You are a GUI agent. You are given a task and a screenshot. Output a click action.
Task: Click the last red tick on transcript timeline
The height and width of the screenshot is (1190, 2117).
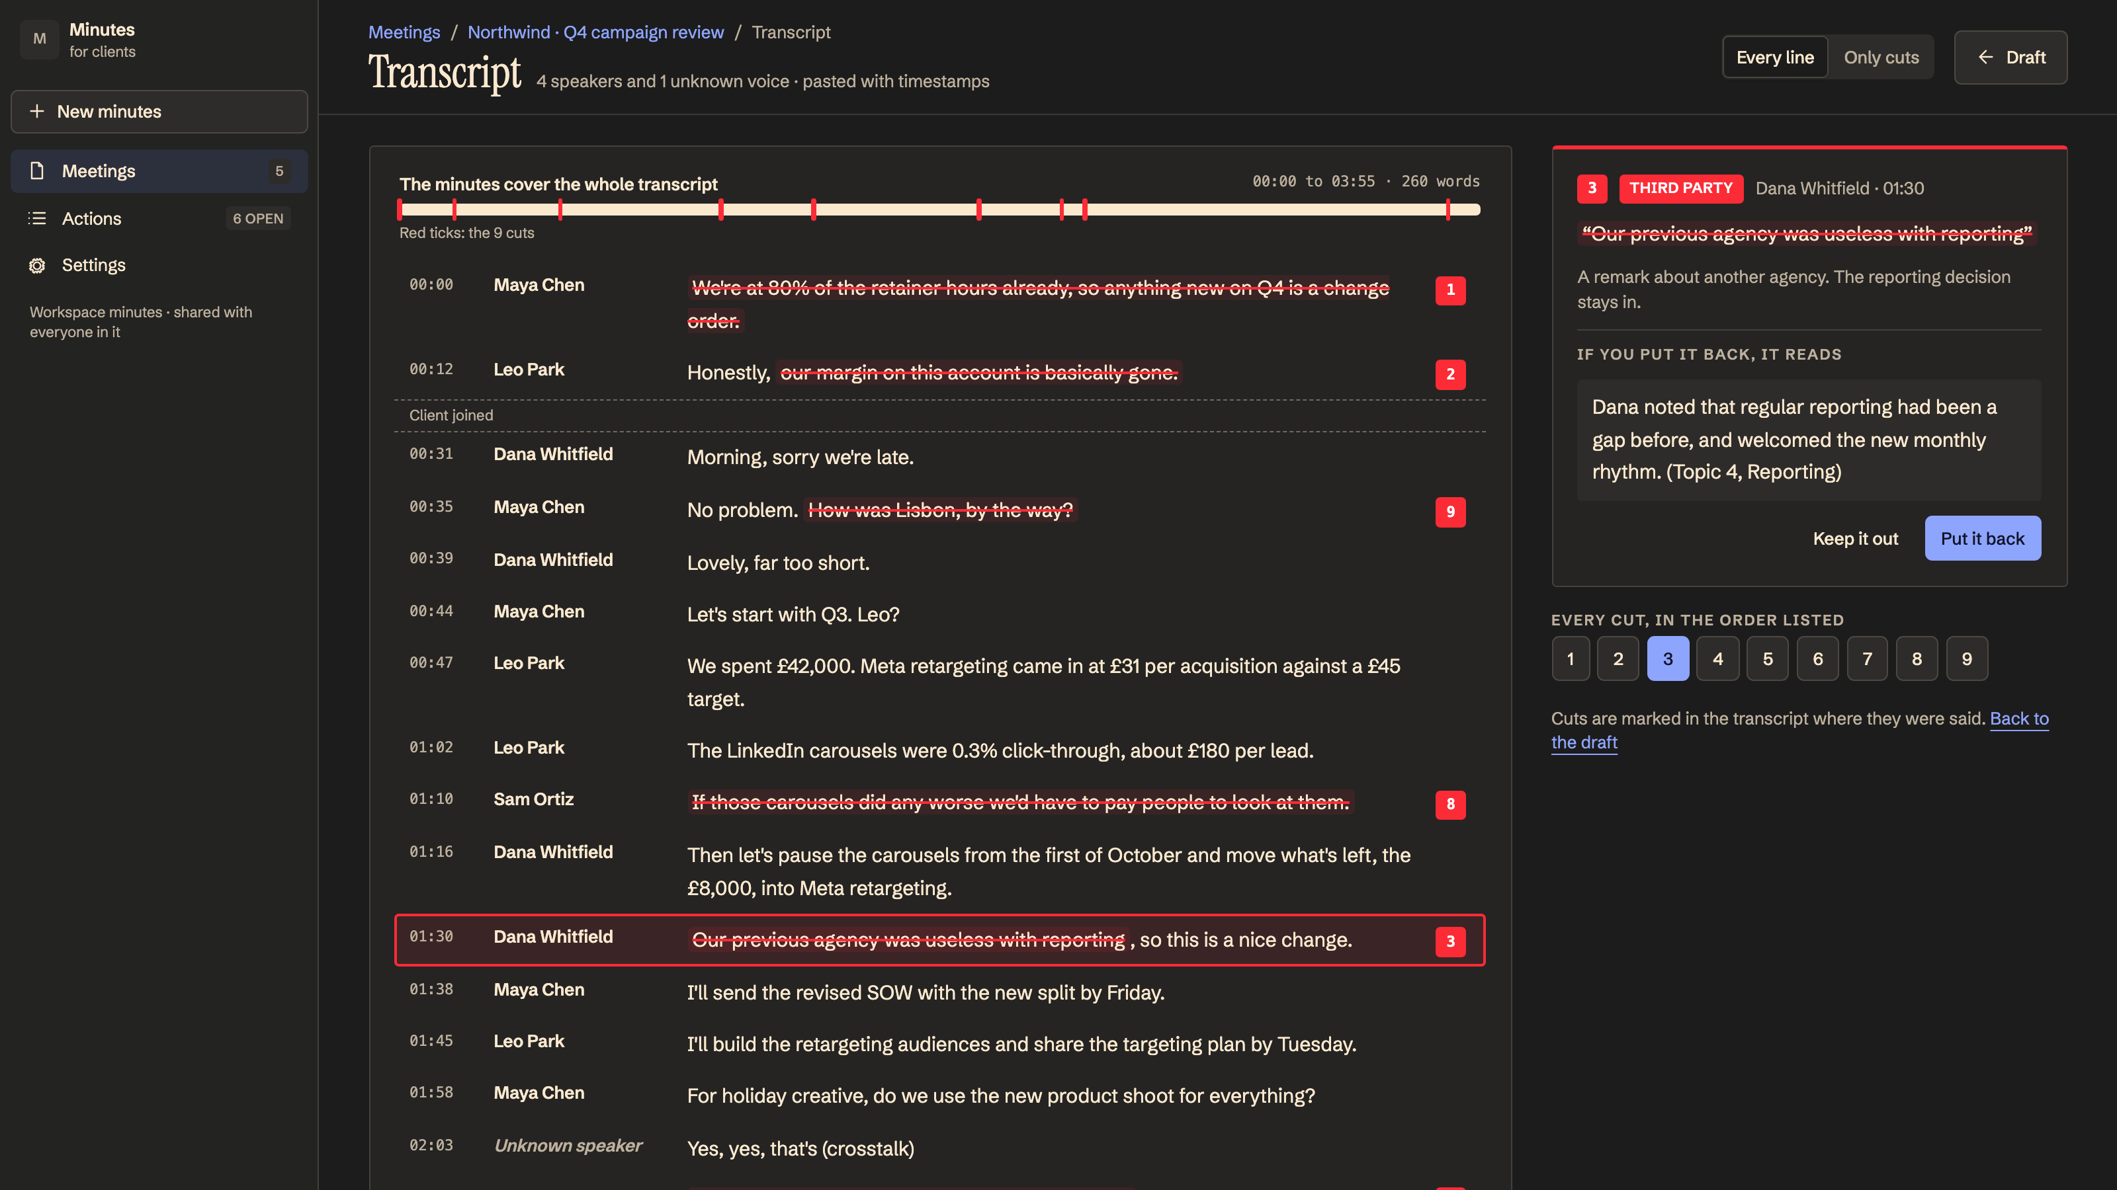click(x=1448, y=210)
